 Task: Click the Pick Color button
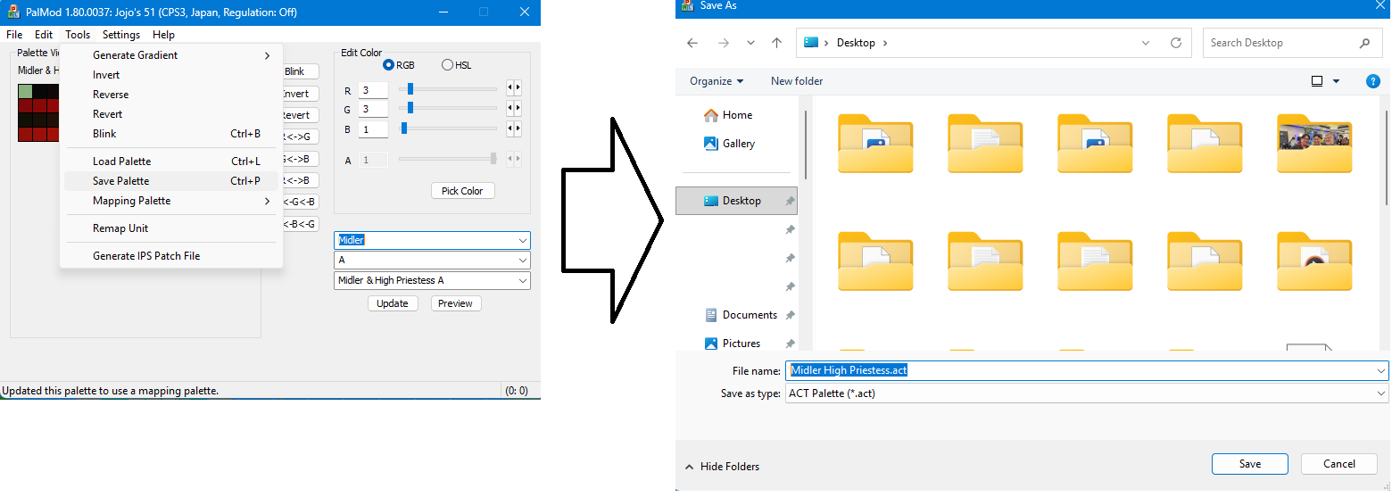click(462, 191)
